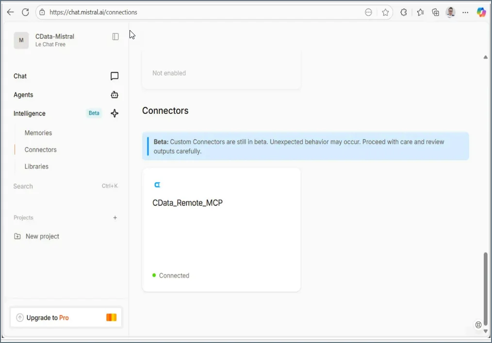The image size is (492, 343).
Task: Open Memories under Intelligence
Action: (38, 133)
